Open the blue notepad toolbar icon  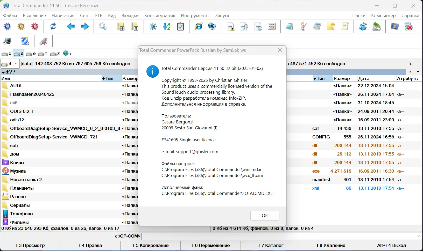pyautogui.click(x=290, y=26)
